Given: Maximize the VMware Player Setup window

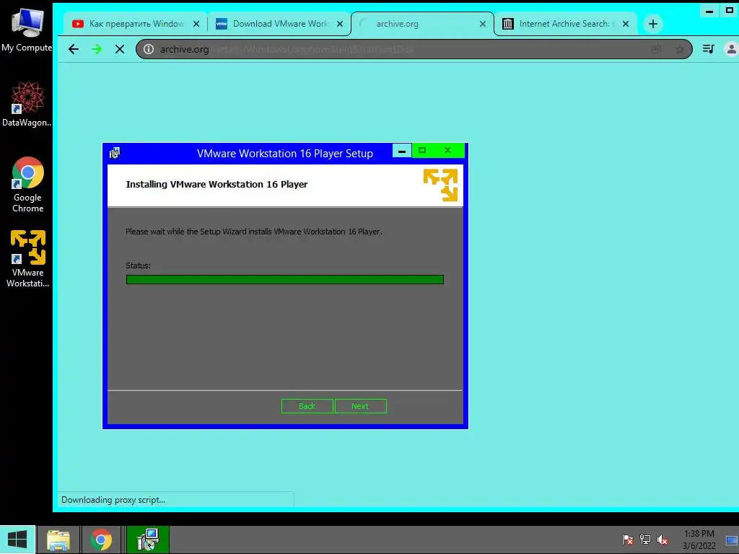Looking at the screenshot, I should click(422, 150).
